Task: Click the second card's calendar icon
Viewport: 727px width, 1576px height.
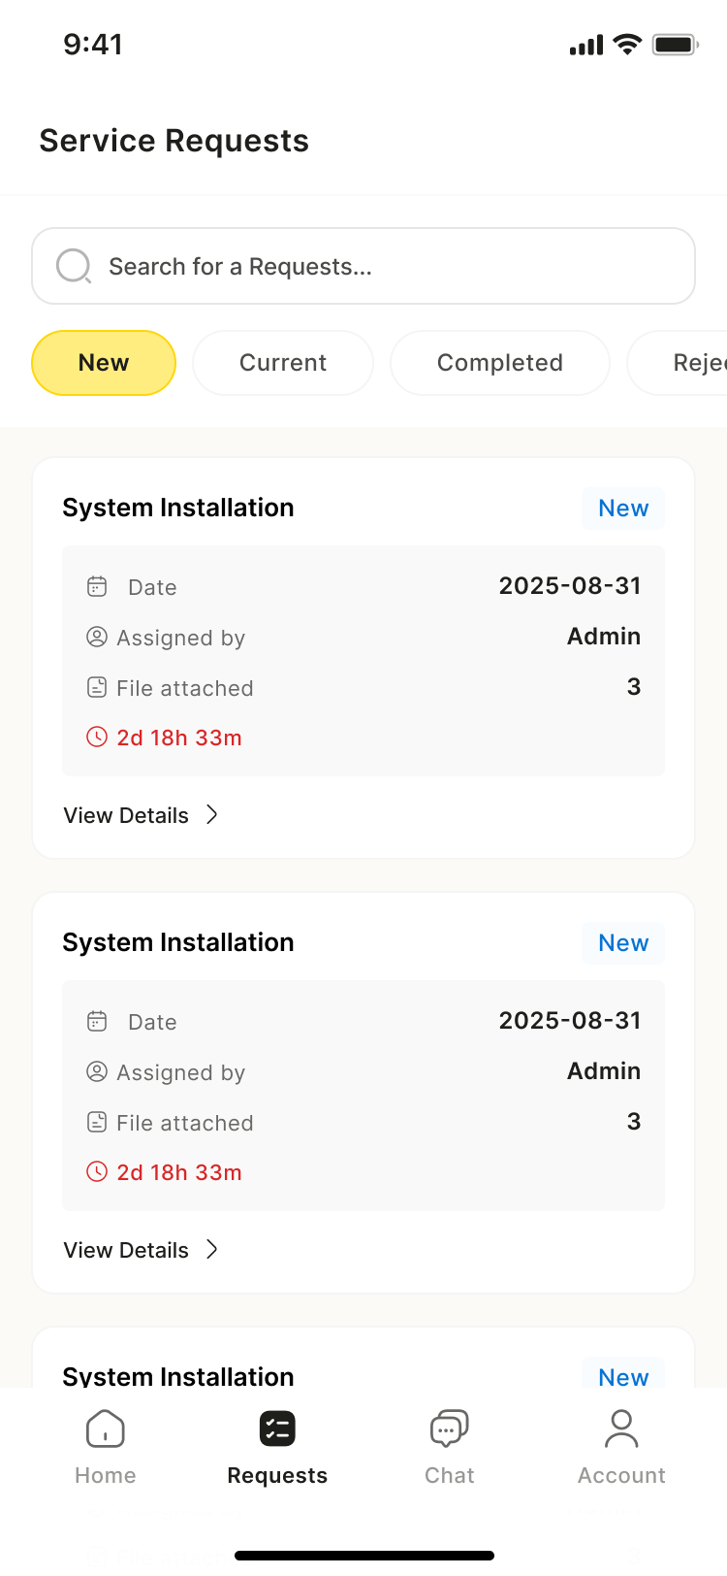Action: 97,1021
